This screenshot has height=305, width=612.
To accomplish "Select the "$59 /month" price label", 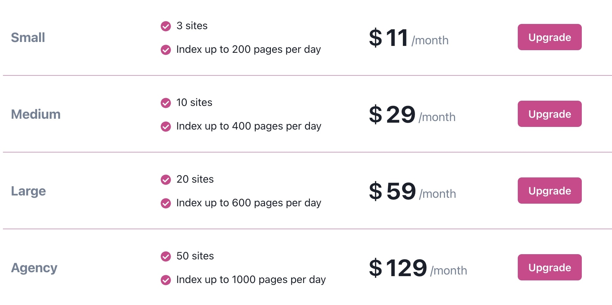I will (x=412, y=191).
